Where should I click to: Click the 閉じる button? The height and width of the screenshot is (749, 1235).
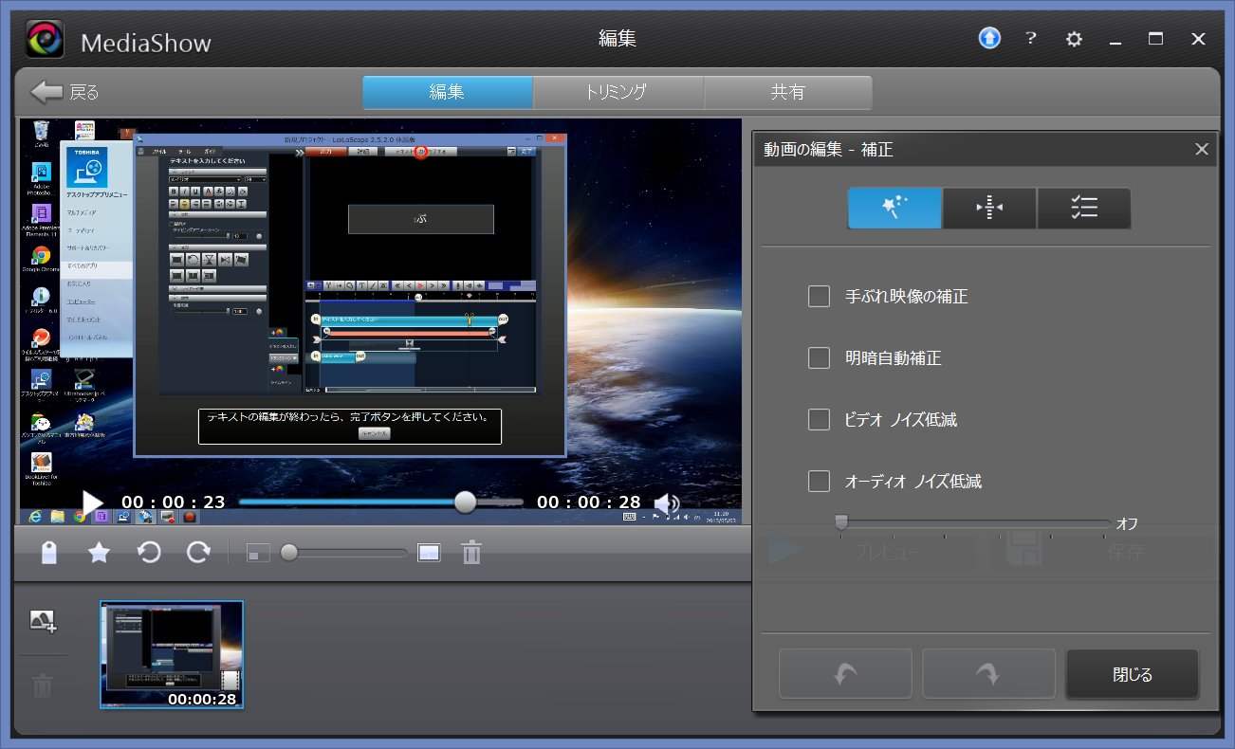point(1132,674)
